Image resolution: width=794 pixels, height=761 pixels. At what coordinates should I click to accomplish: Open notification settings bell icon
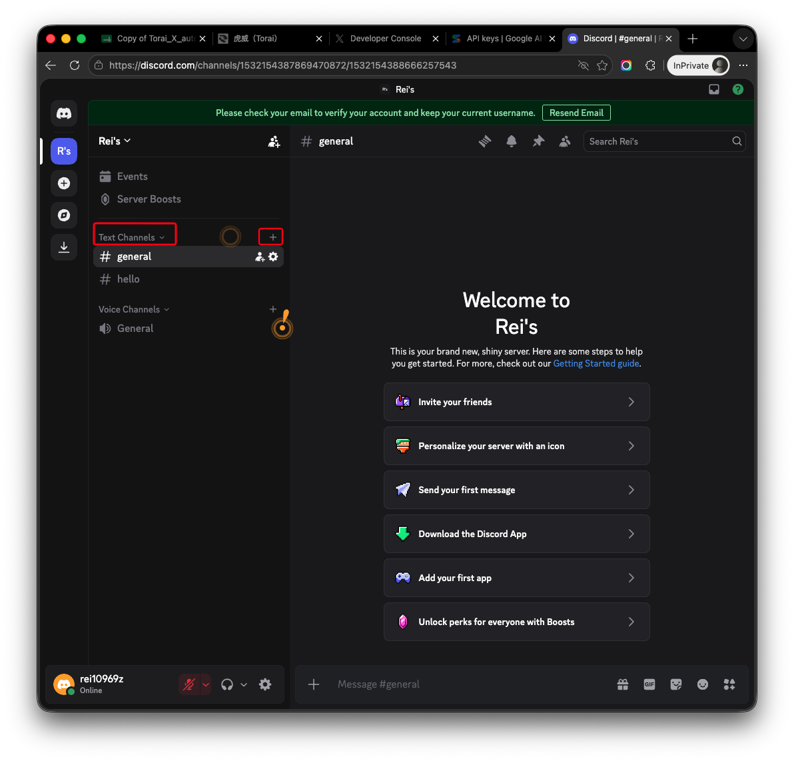tap(512, 141)
